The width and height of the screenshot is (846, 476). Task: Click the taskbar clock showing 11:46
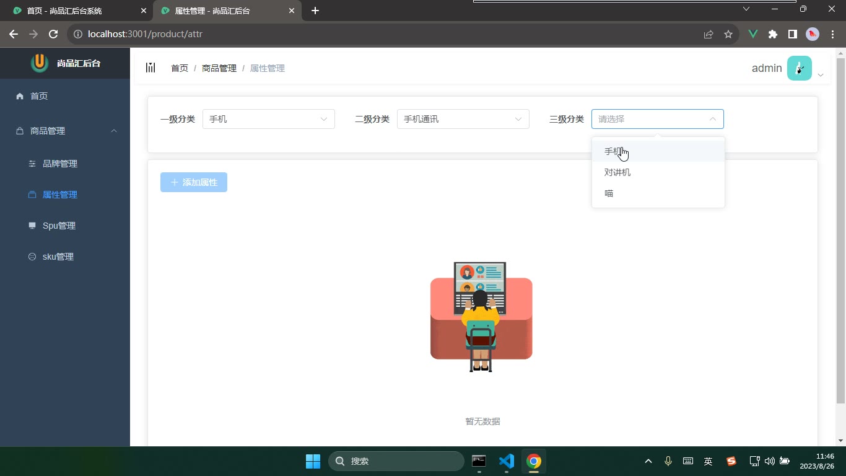tap(816, 461)
